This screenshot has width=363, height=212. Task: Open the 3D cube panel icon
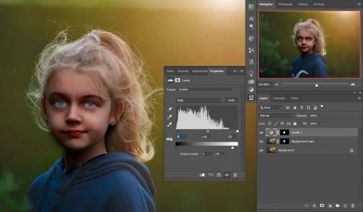click(x=251, y=38)
